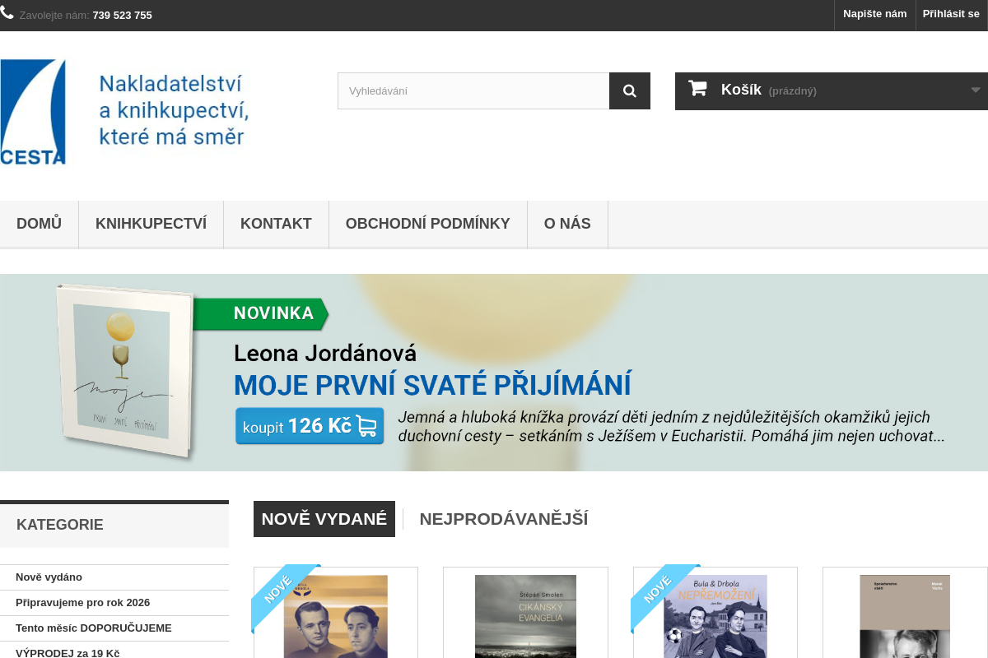Open the Cikánský evangelia book cover
The height and width of the screenshot is (658, 988).
[525, 615]
